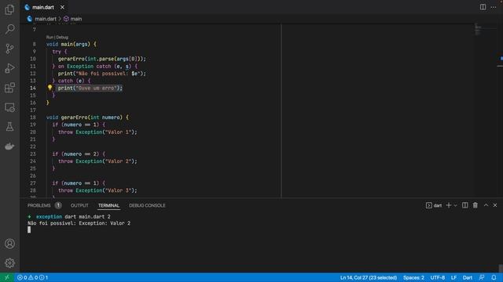The height and width of the screenshot is (282, 503).
Task: Click the Ln 14, Col 27 status item
Action: pos(369,277)
